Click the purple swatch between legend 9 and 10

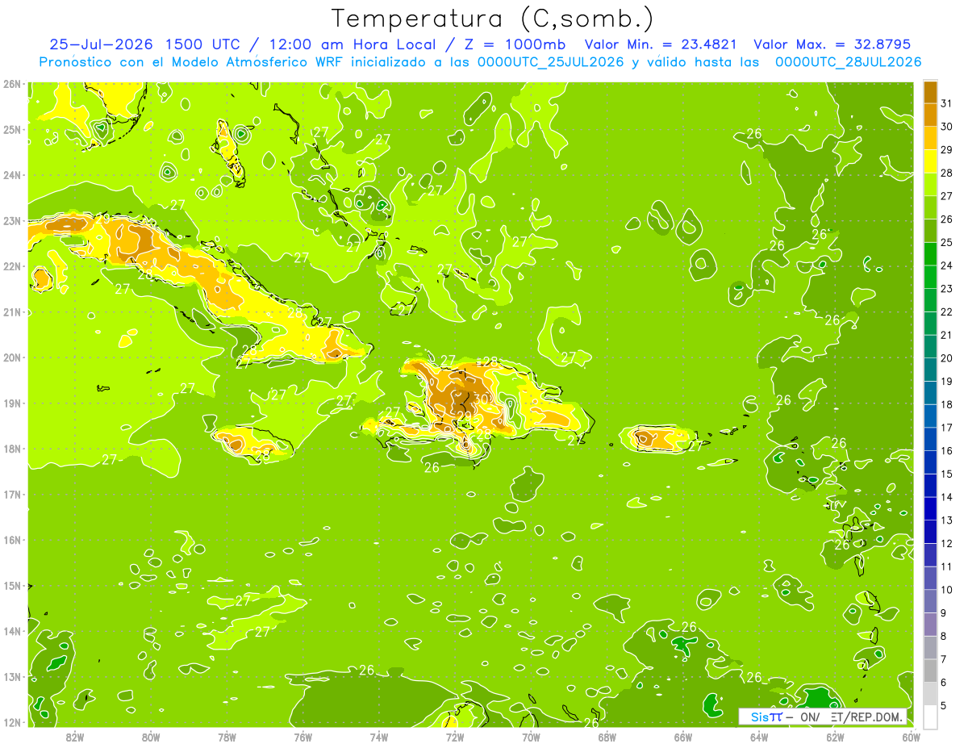930,600
